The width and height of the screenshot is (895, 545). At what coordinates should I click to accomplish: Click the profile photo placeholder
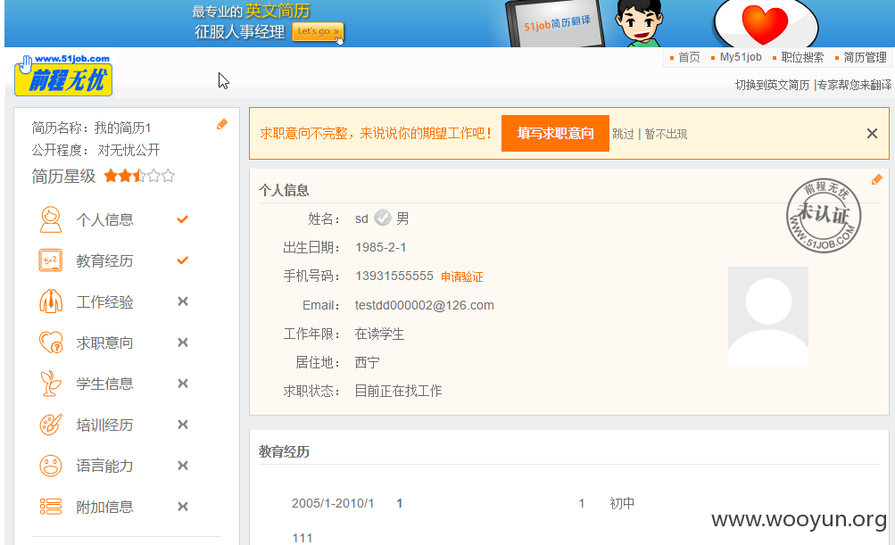[767, 316]
